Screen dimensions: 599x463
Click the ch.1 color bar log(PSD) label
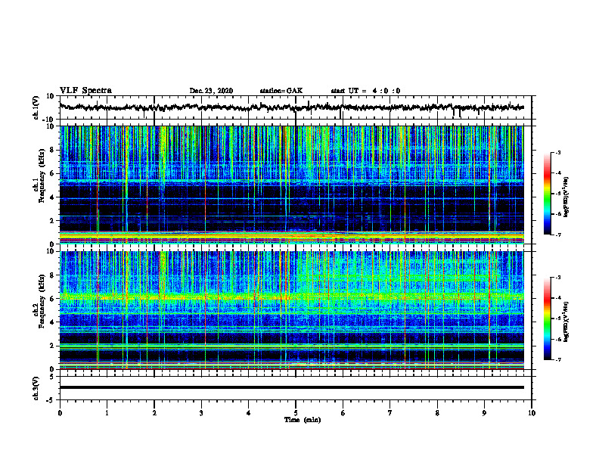(x=566, y=197)
